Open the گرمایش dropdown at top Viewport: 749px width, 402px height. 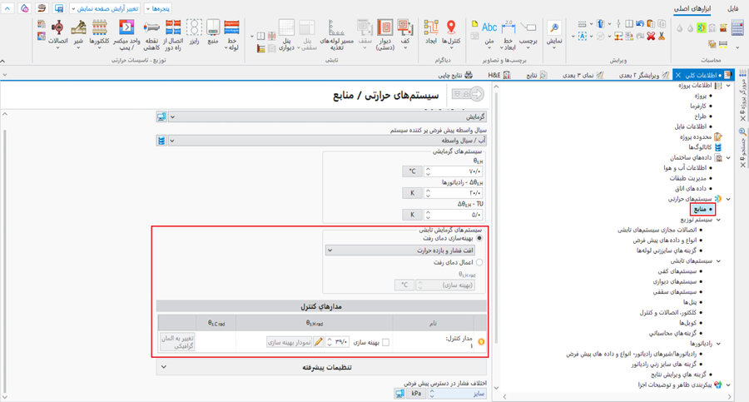click(x=172, y=117)
